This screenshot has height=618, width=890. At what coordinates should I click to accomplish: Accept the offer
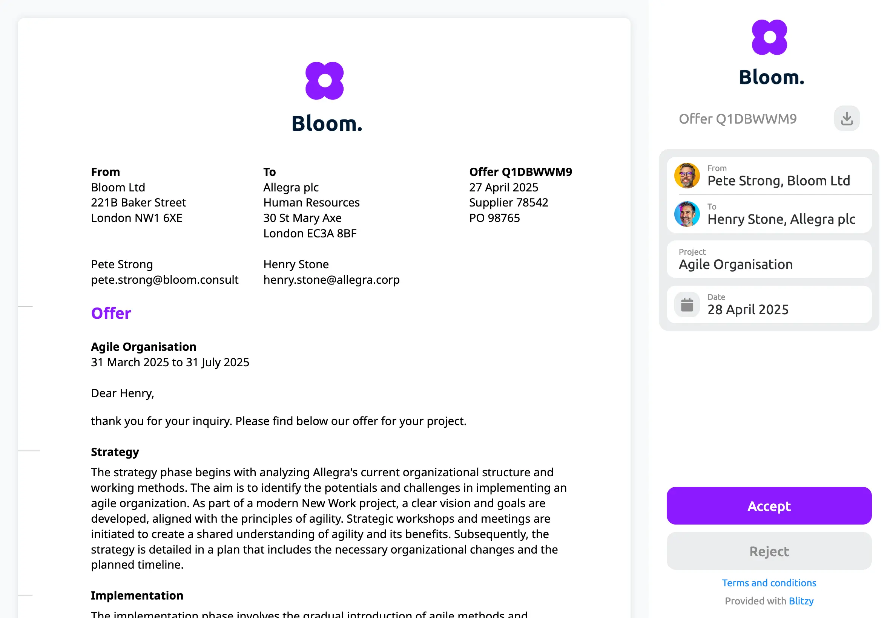point(769,506)
